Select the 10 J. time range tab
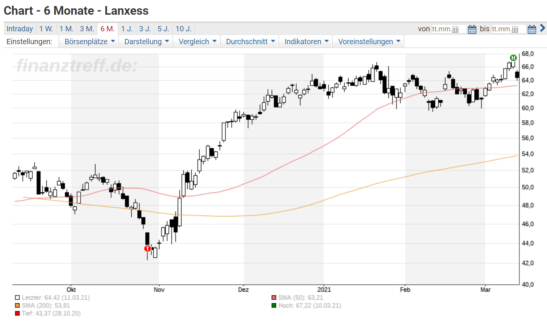The height and width of the screenshot is (332, 547). (183, 29)
